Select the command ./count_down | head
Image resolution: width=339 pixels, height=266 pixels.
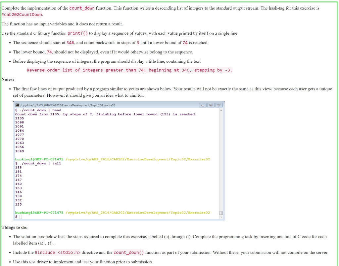tap(40, 110)
